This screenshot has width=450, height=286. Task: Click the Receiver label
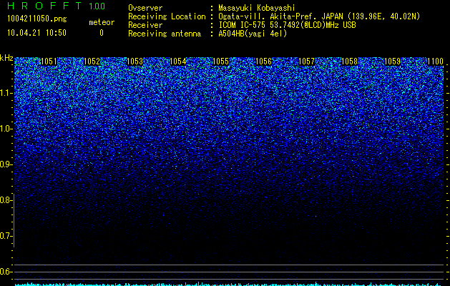coord(145,25)
